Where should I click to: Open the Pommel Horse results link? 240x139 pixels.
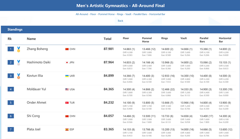pos(106,14)
